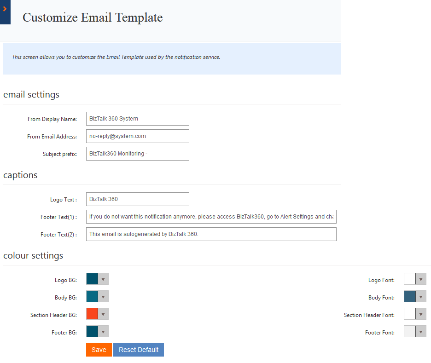Click the Body BG colour swatch
The width and height of the screenshot is (431, 363).
(x=92, y=297)
